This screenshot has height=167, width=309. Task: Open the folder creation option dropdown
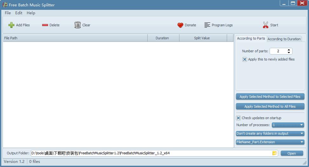[x=270, y=133]
